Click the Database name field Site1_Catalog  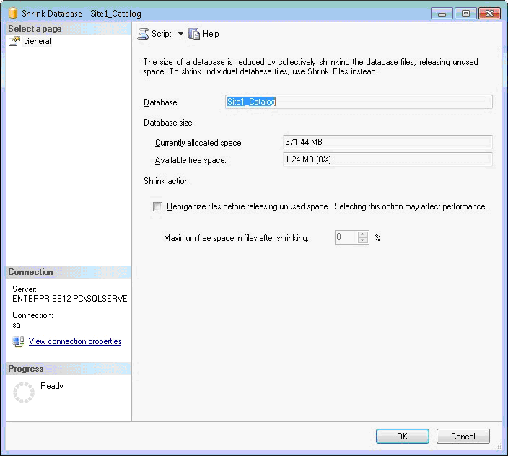click(x=359, y=102)
